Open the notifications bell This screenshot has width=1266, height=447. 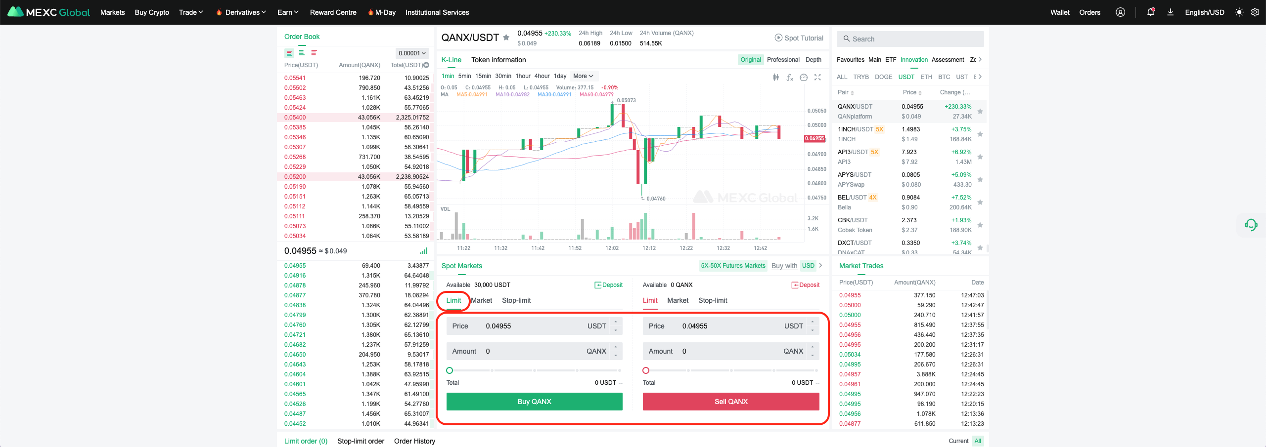(1150, 12)
